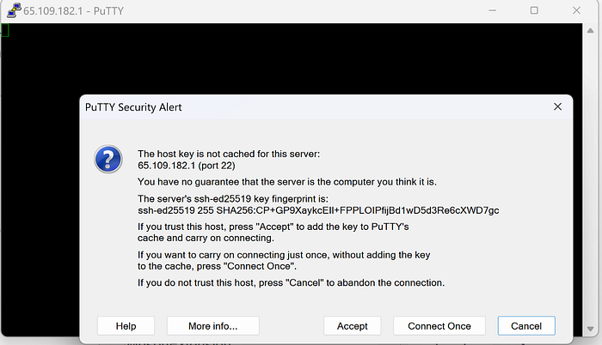The width and height of the screenshot is (602, 345).
Task: Accept the host key into the cache
Action: point(353,326)
